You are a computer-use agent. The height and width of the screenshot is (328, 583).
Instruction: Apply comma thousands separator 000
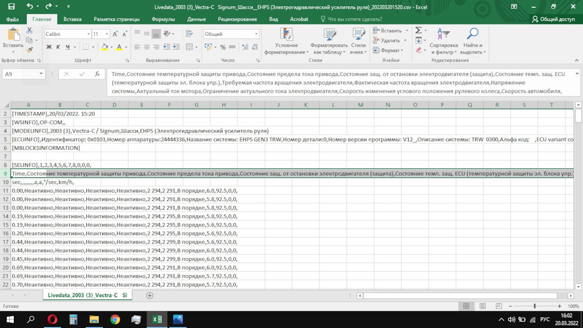(x=232, y=47)
